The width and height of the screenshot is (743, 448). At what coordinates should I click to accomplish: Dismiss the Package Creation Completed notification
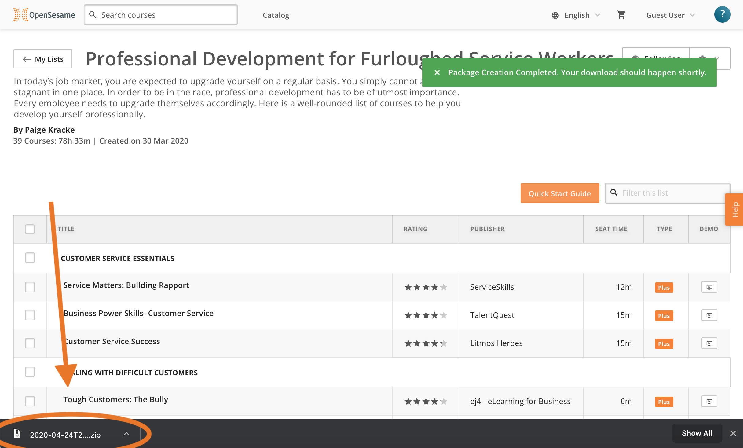coord(437,72)
